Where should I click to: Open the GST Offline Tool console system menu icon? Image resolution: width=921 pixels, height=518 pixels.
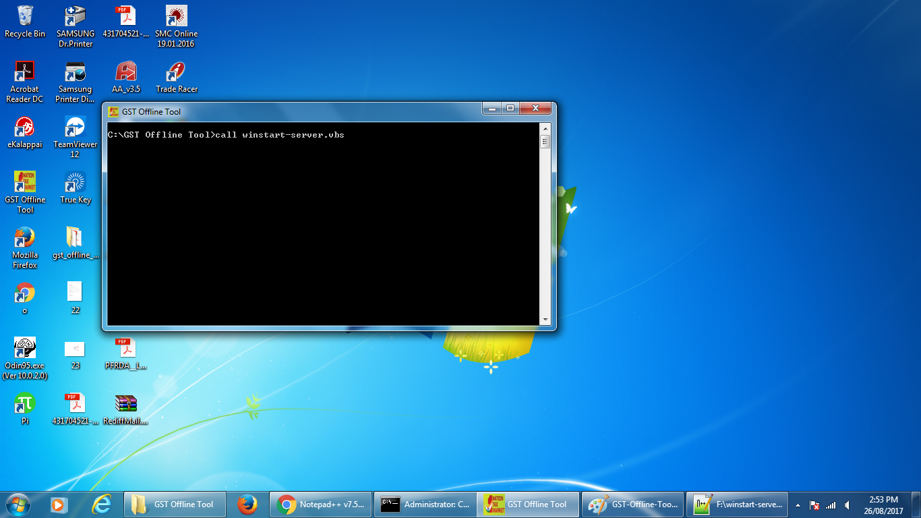[x=113, y=111]
